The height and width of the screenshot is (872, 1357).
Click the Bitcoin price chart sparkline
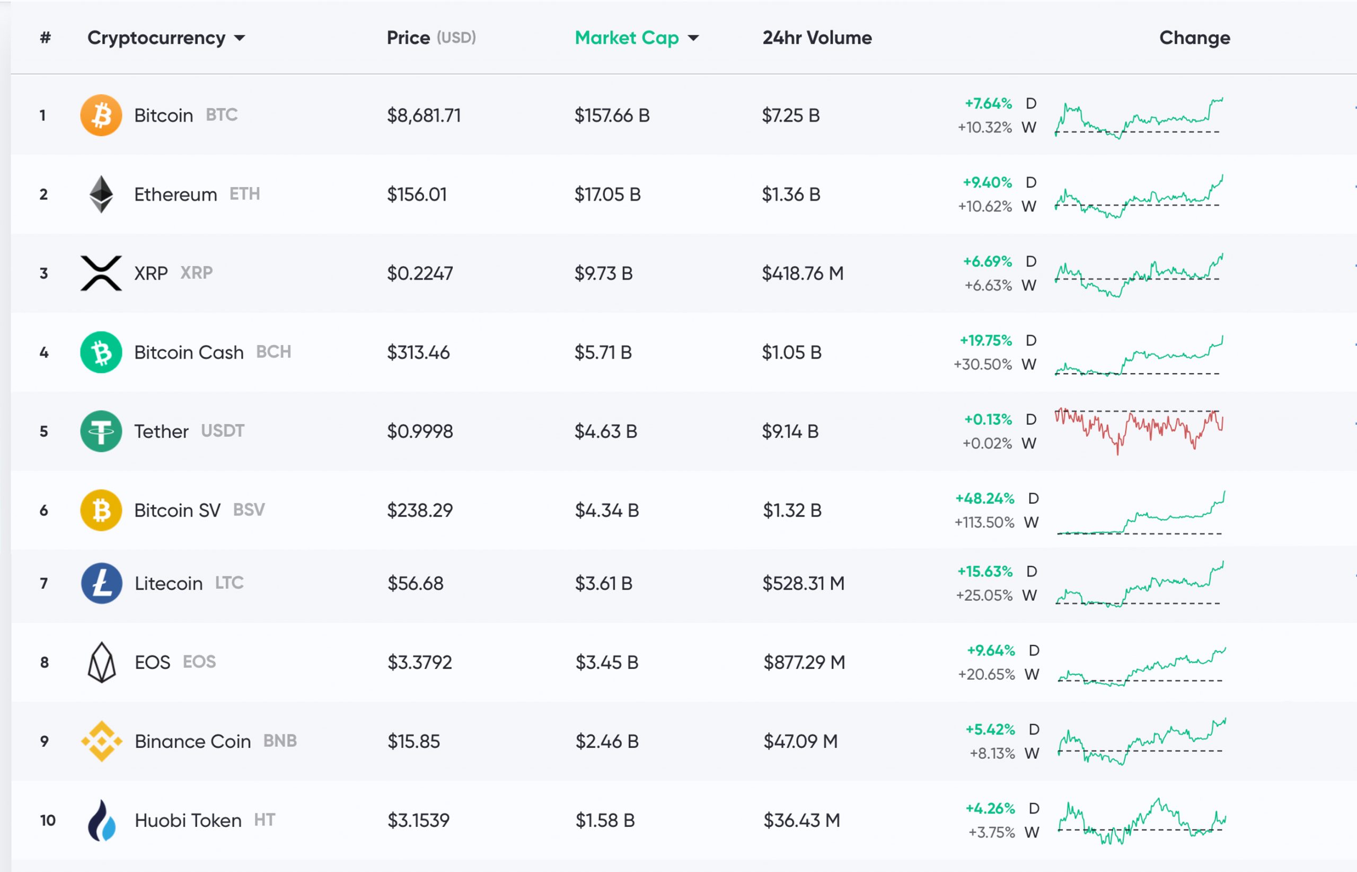[x=1138, y=118]
